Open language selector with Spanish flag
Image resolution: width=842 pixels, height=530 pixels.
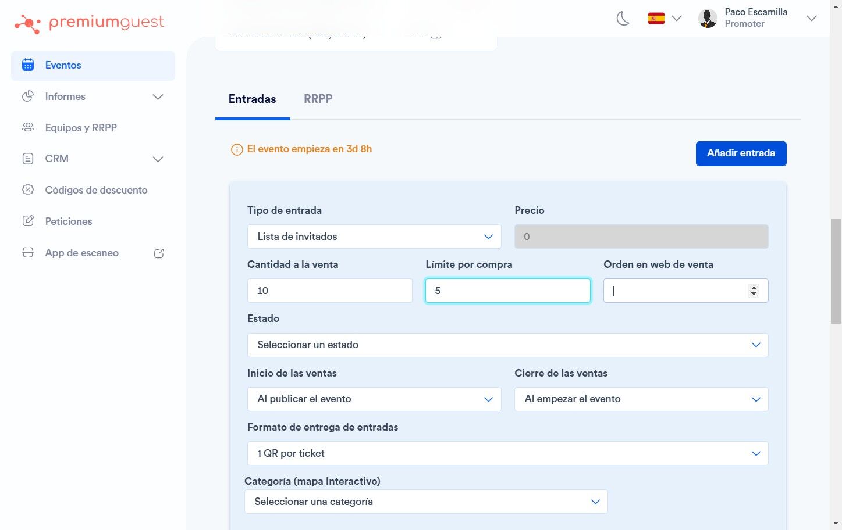(664, 19)
